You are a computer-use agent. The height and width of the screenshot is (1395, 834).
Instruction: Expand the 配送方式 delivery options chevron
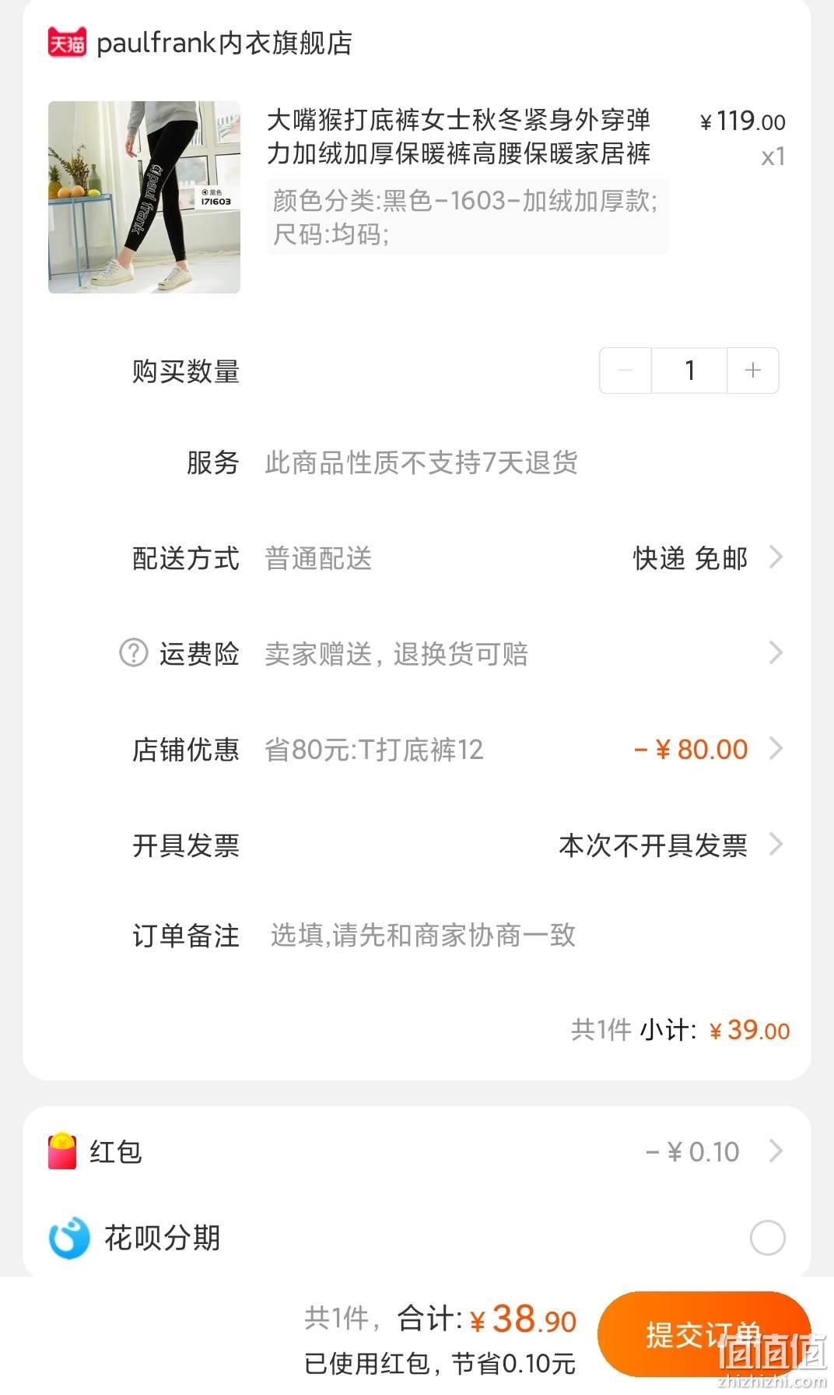coord(775,557)
